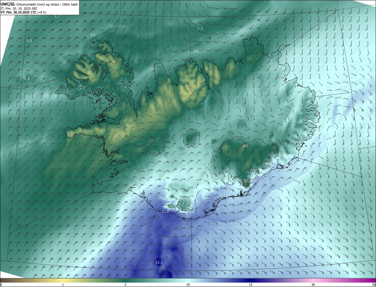This screenshot has height=287, width=376.
Task: Click the 13.8 value label at the coast
Action: click(165, 211)
